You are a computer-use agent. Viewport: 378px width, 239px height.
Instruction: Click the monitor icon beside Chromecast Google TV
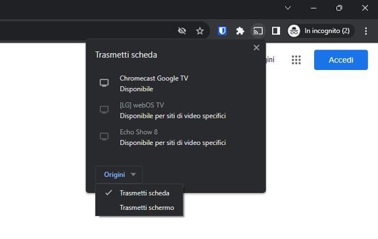click(x=104, y=83)
